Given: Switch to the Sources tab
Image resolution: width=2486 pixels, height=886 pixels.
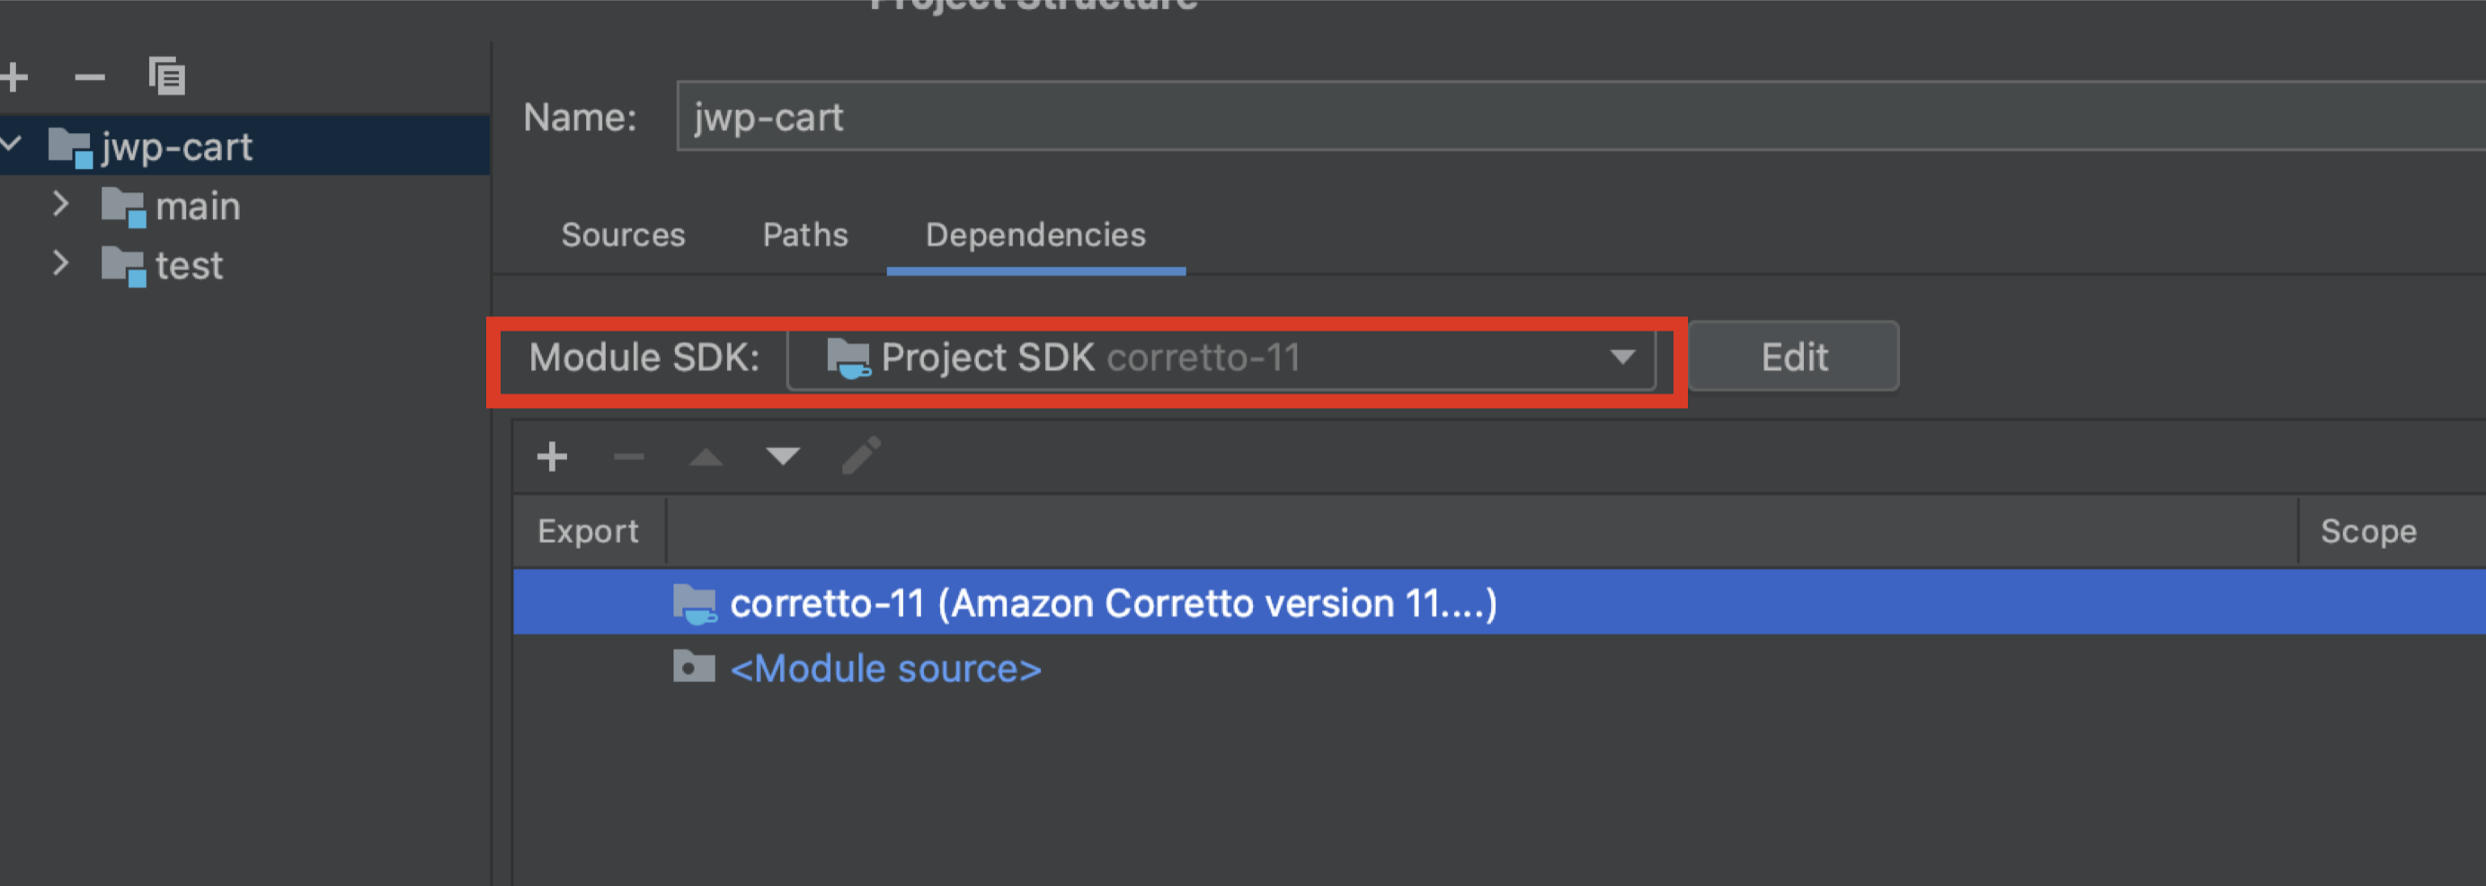Looking at the screenshot, I should coord(624,235).
